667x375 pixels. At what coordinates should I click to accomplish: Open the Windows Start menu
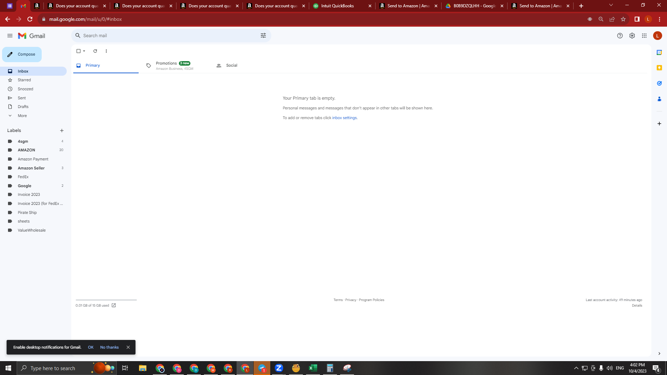point(8,368)
